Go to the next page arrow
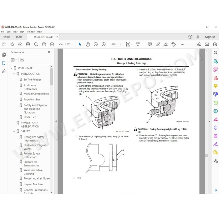Viewport: 219px width, 219px height. [52, 44]
